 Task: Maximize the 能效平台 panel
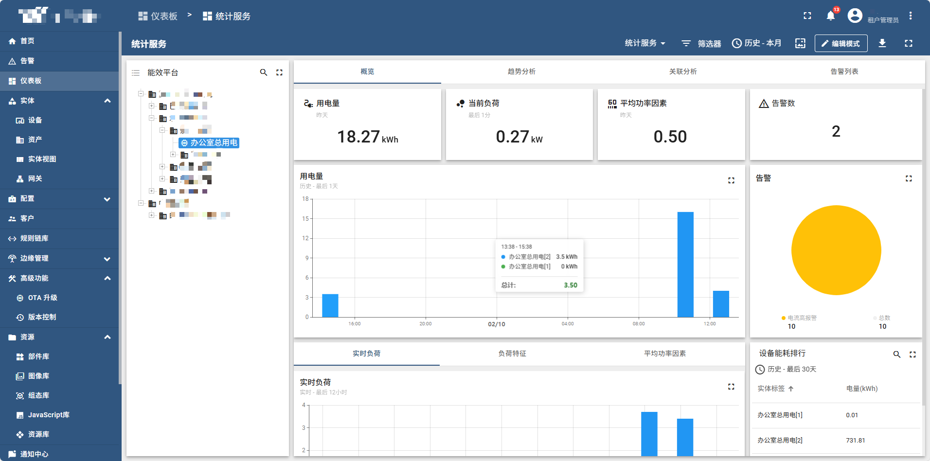point(279,72)
